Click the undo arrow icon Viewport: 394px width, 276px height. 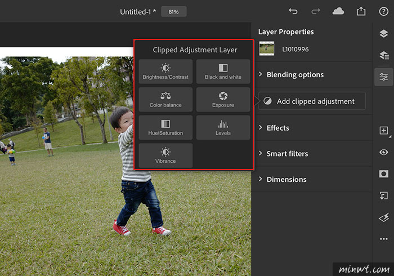[x=293, y=11]
